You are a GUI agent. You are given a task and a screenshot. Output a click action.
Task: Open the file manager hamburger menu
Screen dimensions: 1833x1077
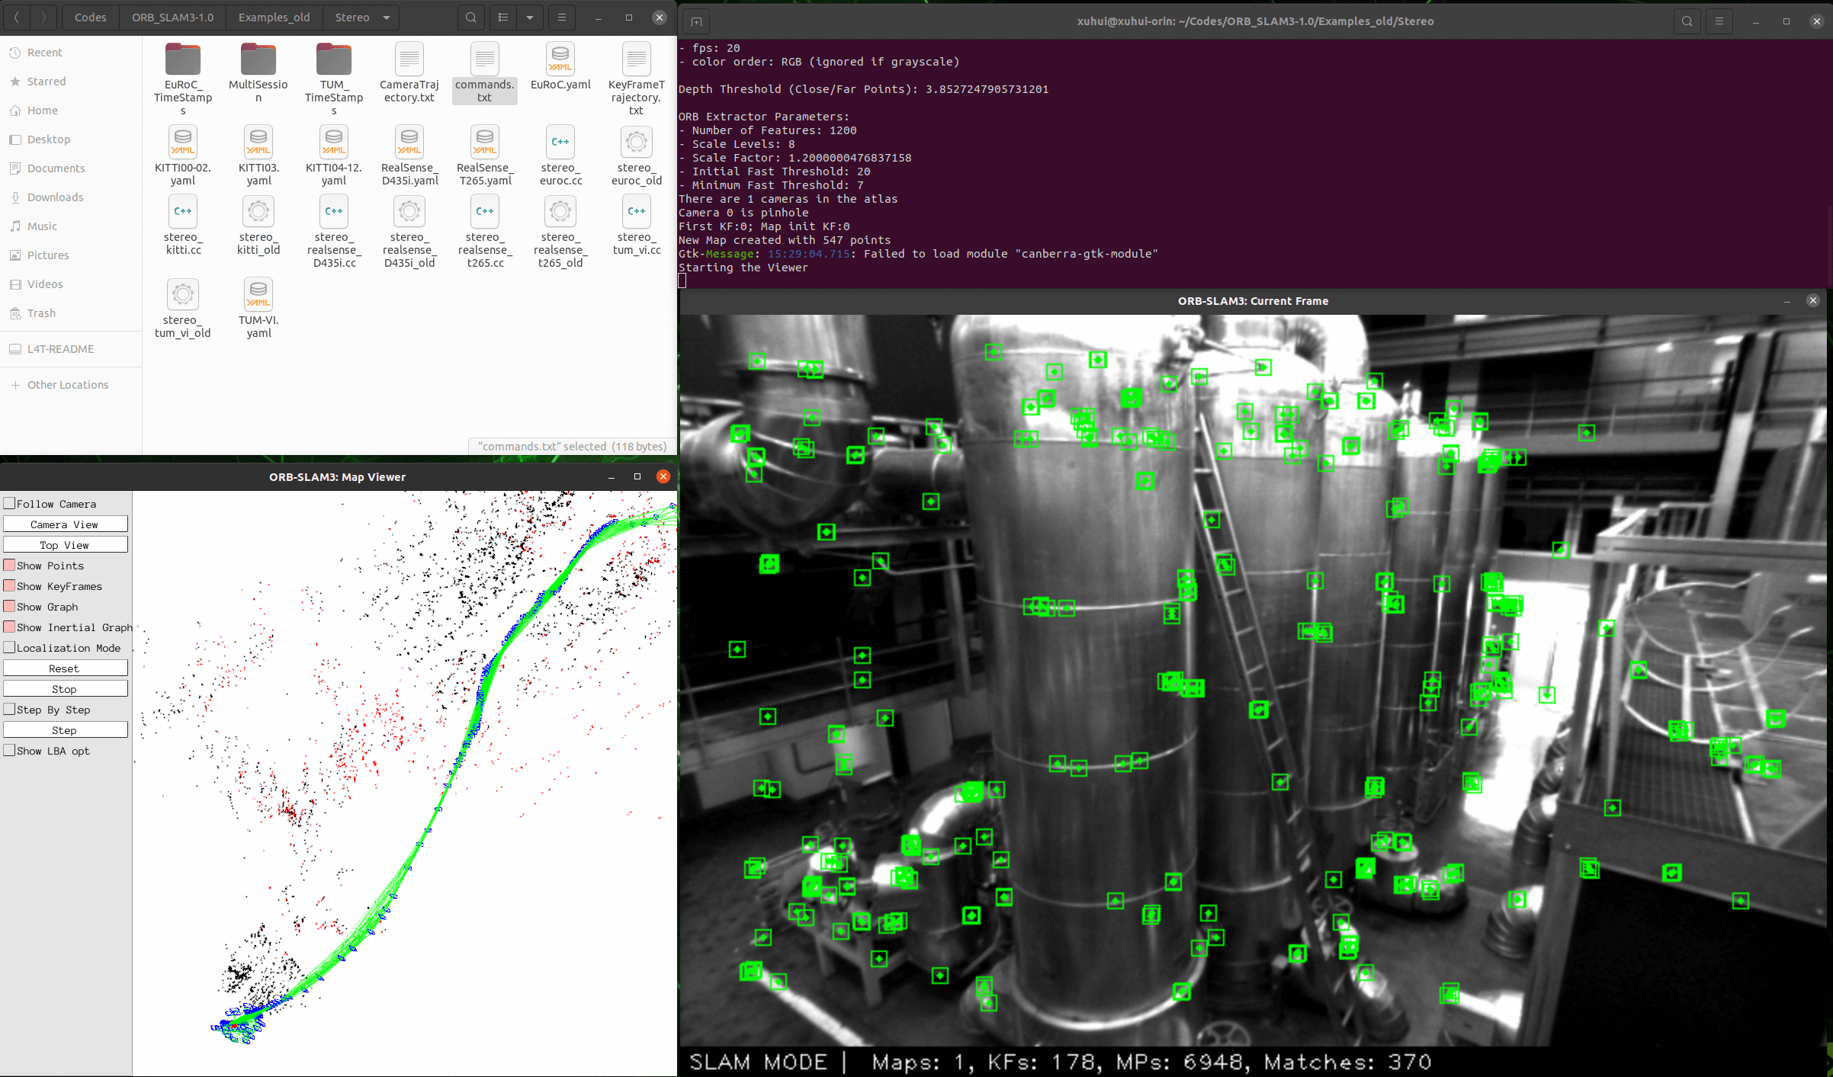point(562,18)
